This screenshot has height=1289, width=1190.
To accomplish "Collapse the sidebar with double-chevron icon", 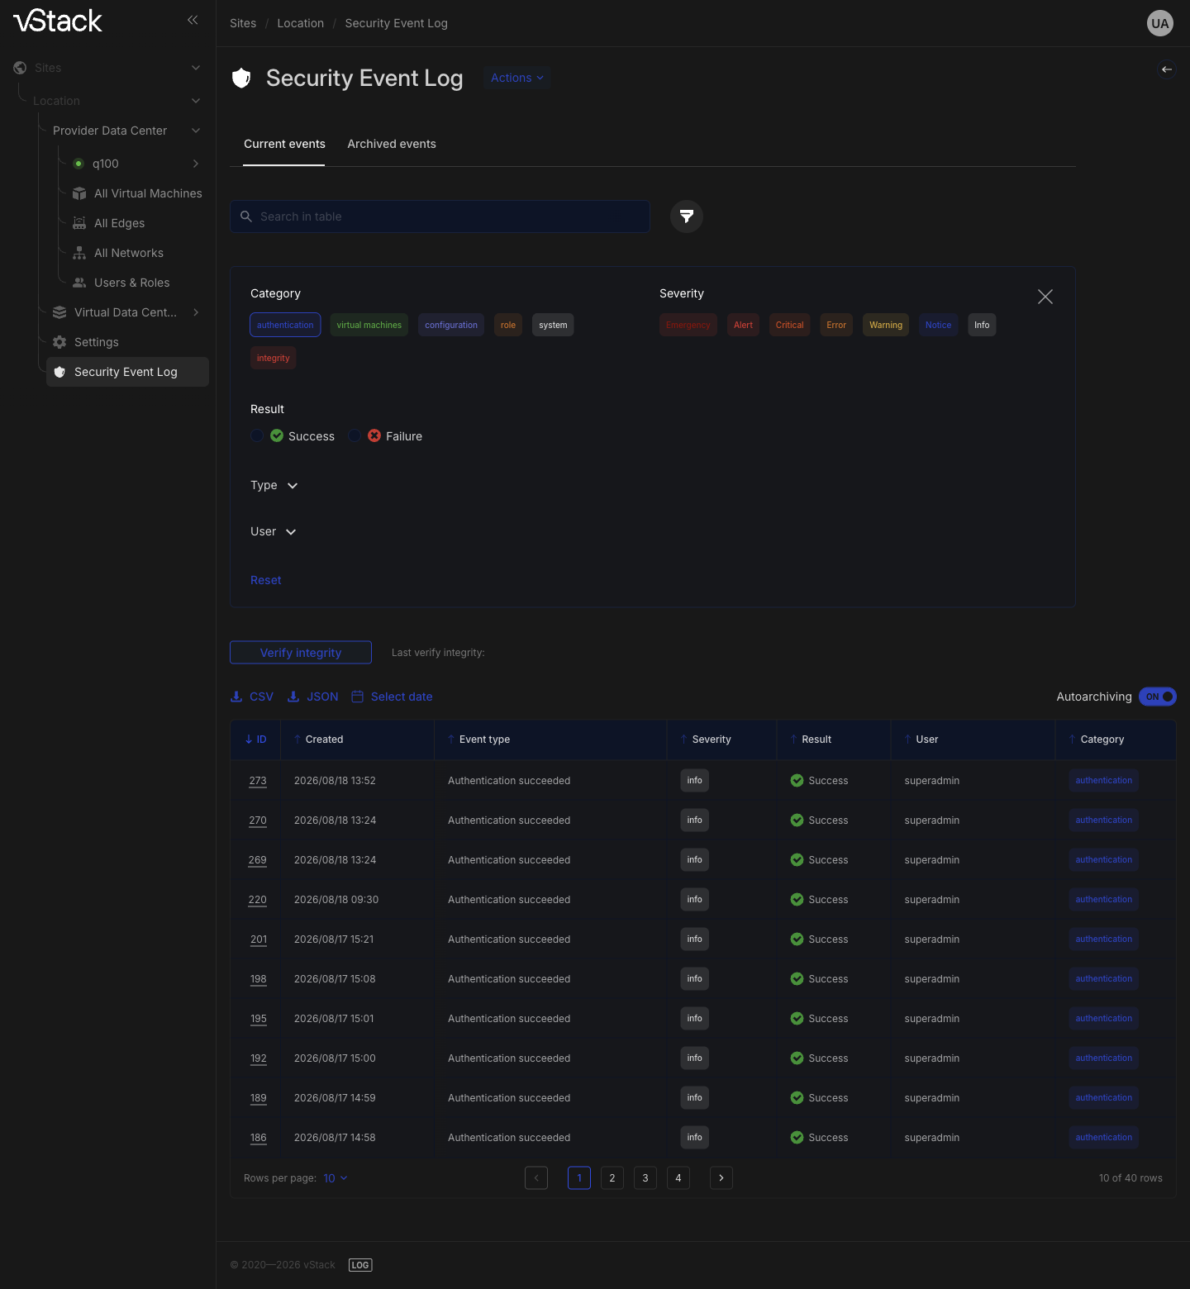I will [193, 20].
